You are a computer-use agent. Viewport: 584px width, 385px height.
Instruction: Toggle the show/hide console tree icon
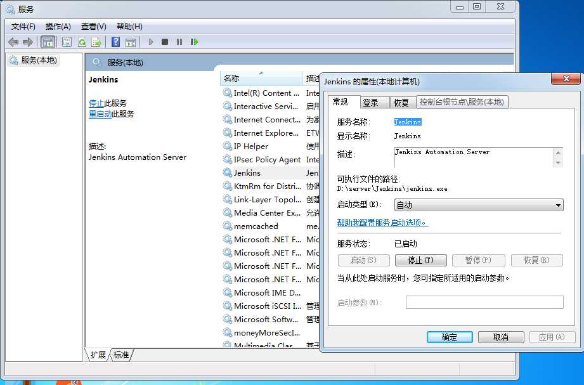point(48,42)
